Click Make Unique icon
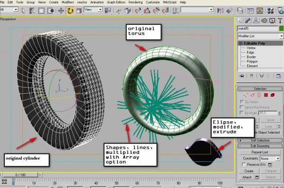The height and width of the screenshot is (188, 284). coord(262,76)
